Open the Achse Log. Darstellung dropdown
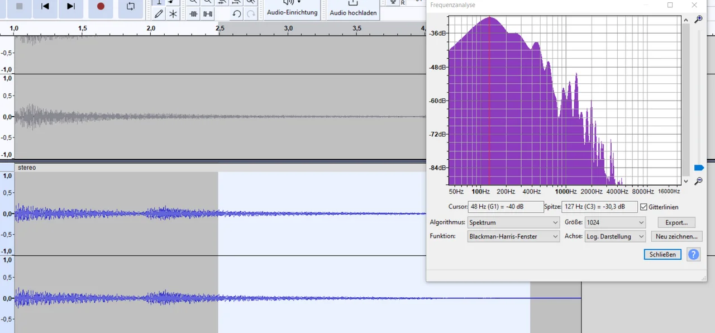Screen dimensions: 715x333 pos(615,236)
